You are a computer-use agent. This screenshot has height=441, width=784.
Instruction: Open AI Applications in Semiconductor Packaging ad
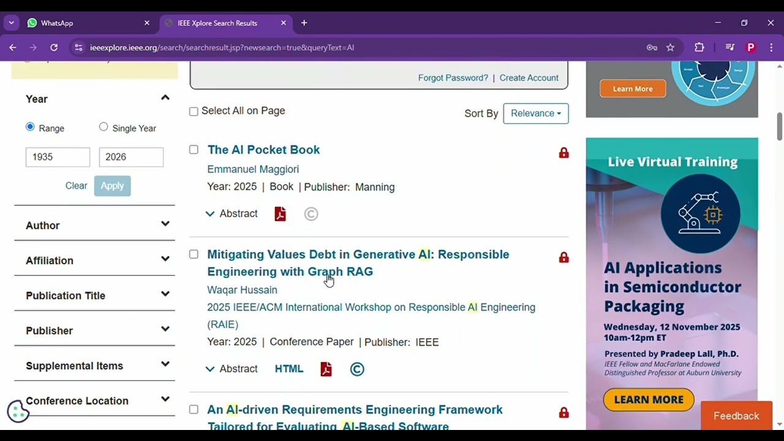[x=672, y=283]
